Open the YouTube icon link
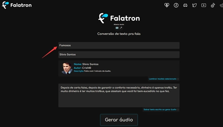The width and height of the screenshot is (223, 127). click(204, 5)
